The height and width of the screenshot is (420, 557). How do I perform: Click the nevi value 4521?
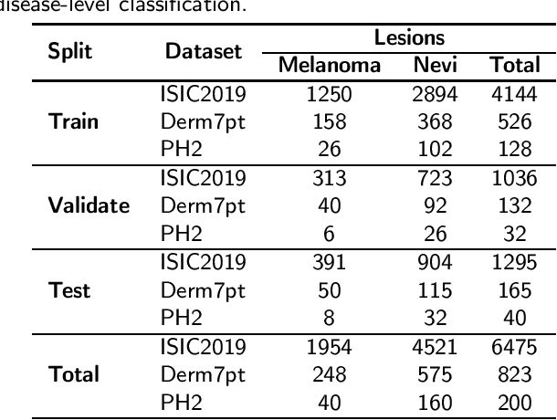pyautogui.click(x=434, y=344)
